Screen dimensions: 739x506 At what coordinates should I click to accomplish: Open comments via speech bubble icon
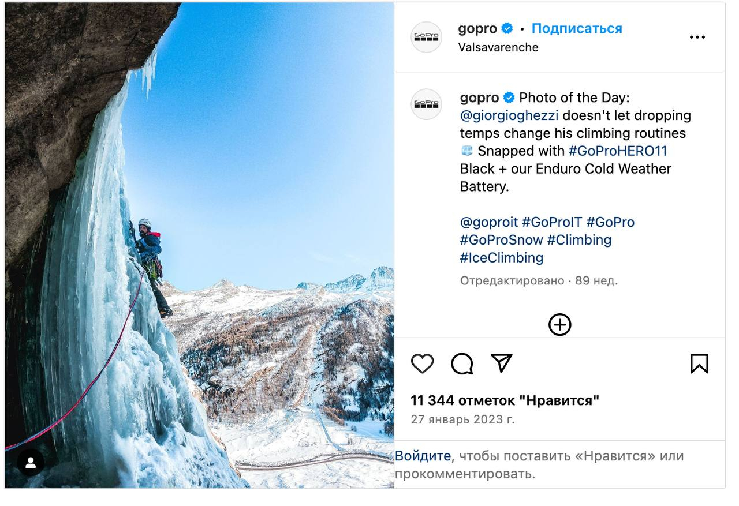[462, 364]
